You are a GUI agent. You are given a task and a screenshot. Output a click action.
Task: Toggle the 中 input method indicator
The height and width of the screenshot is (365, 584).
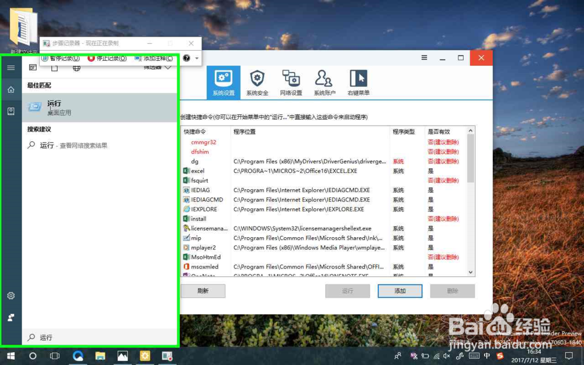pos(487,356)
